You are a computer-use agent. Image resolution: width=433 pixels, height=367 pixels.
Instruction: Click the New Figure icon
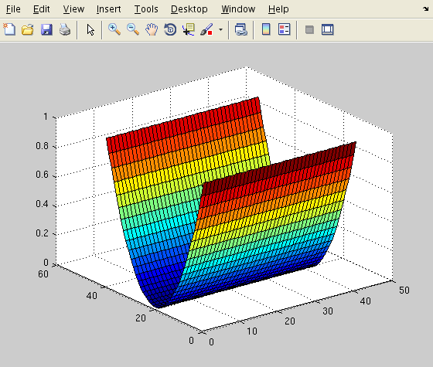[x=9, y=29]
